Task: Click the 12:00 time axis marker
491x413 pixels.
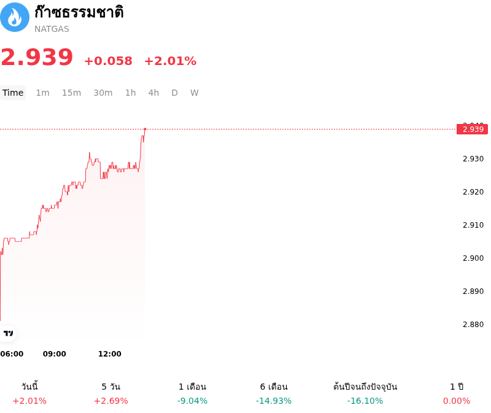Action: point(110,354)
